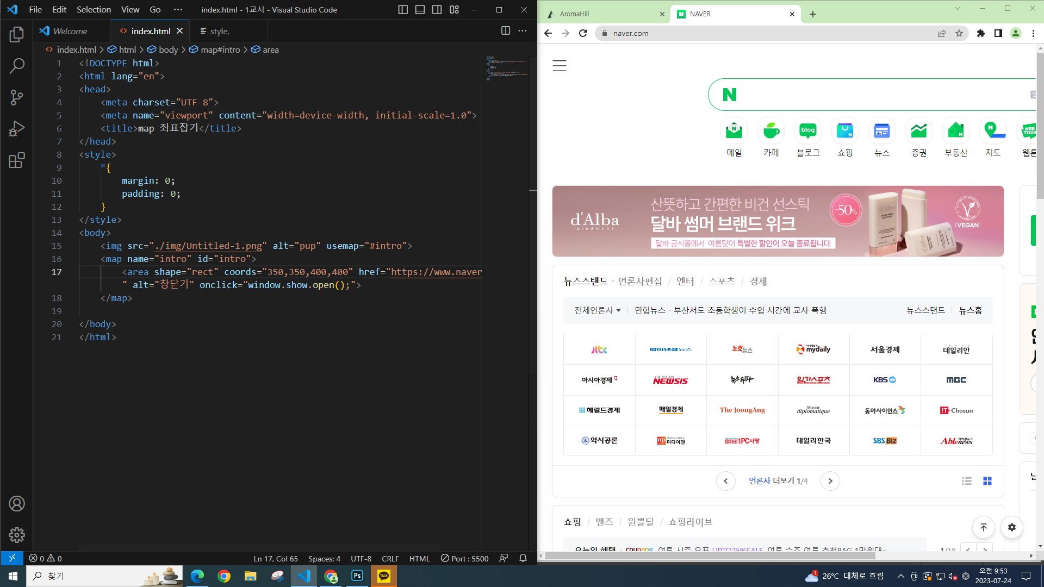1044x587 pixels.
Task: Open the Explorer view in activity bar
Action: (17, 35)
